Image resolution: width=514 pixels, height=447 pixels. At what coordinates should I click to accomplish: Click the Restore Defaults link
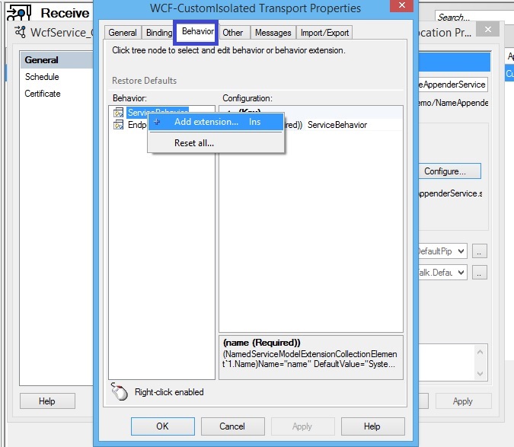pyautogui.click(x=144, y=81)
